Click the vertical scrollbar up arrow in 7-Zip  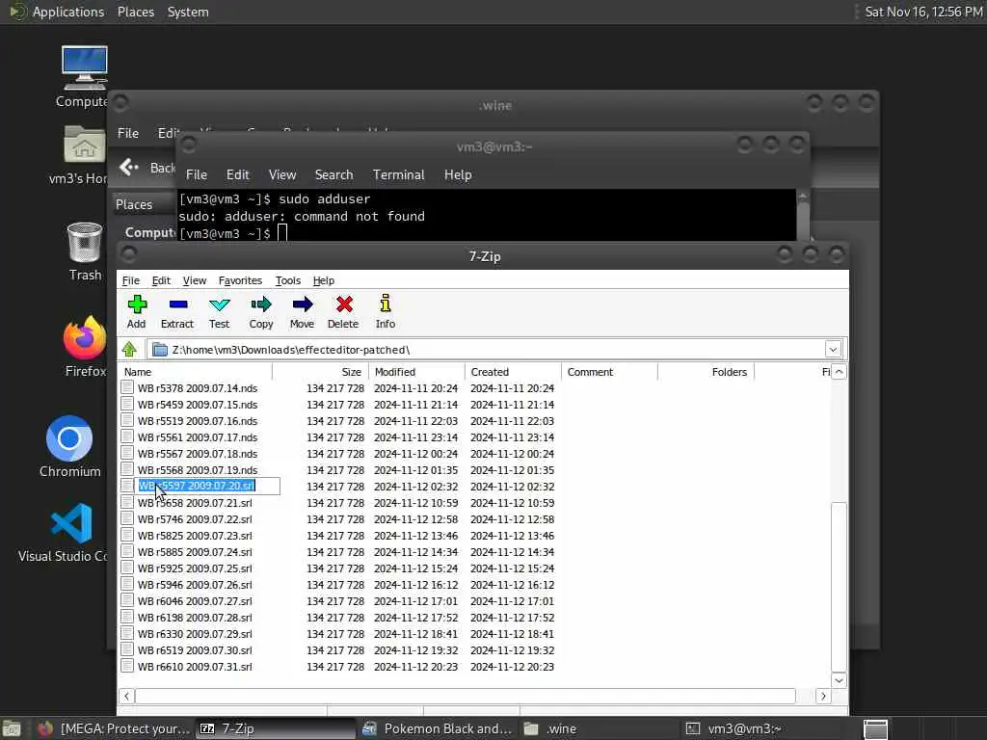(840, 372)
